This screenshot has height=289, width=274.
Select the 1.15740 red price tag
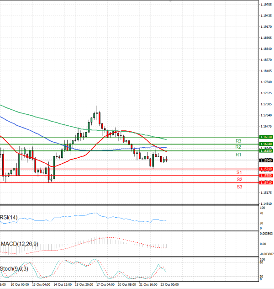click(266, 169)
